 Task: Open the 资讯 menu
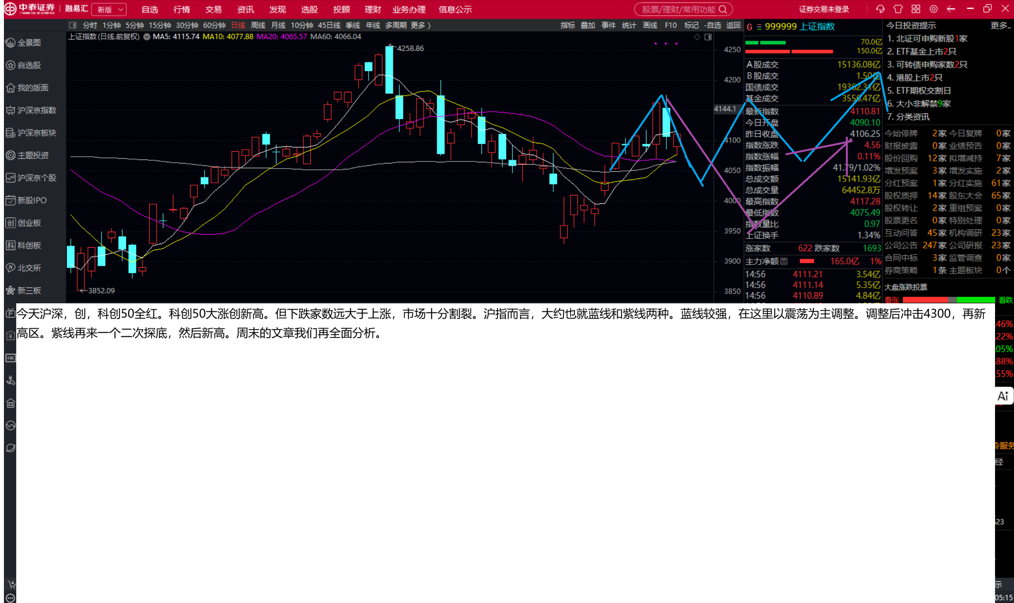click(245, 9)
